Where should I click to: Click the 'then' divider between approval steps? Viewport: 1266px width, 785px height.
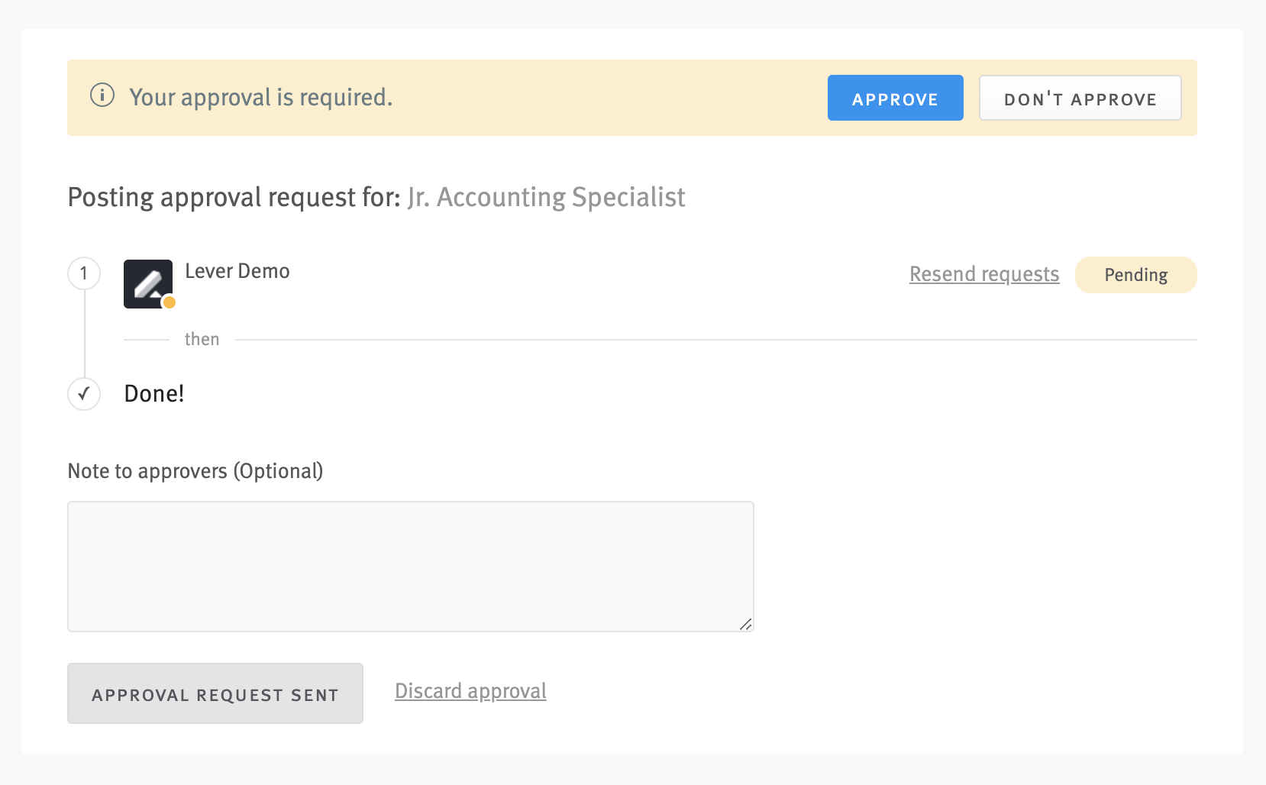tap(202, 338)
